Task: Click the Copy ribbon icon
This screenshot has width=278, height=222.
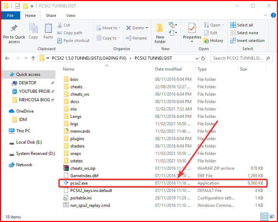Action: pos(33,28)
